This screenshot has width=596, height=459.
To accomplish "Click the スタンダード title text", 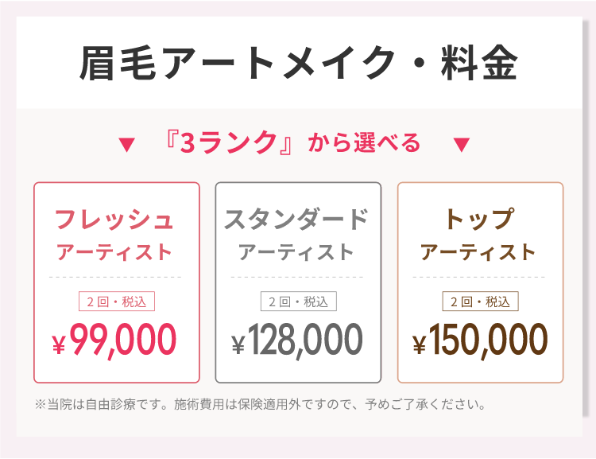I will [296, 220].
